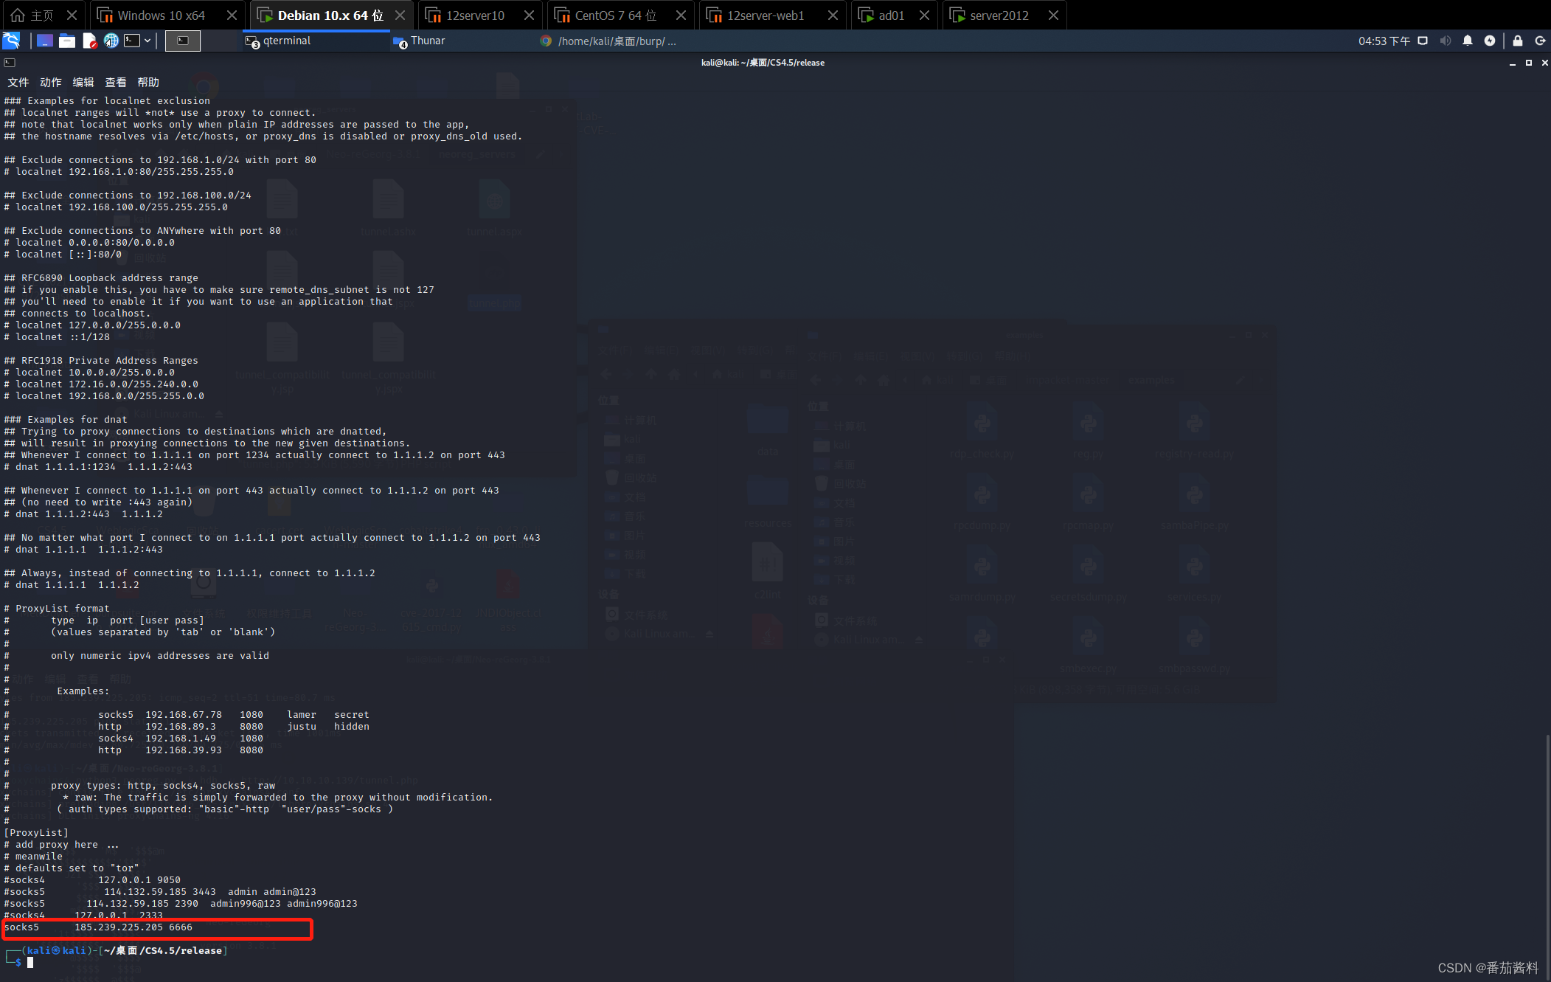Open the Kali dragon applications menu
The width and height of the screenshot is (1551, 982).
(x=11, y=41)
